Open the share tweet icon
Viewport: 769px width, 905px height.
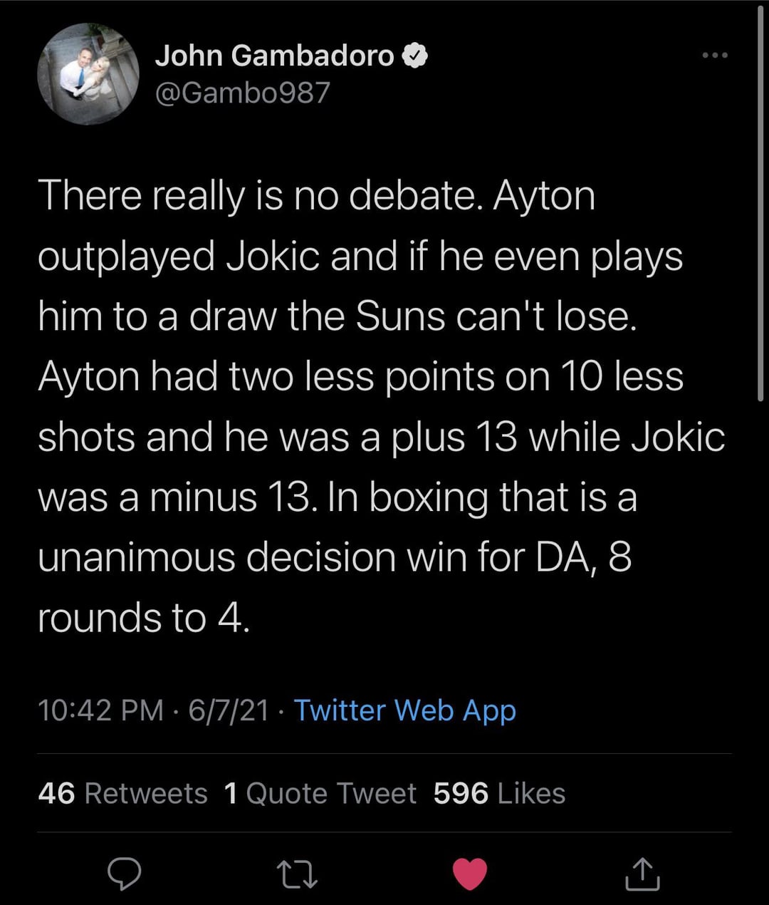pyautogui.click(x=642, y=874)
